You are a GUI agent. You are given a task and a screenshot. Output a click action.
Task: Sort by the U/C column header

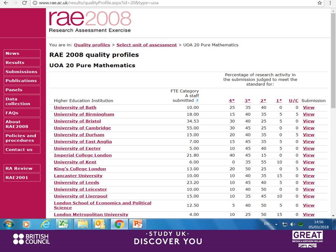click(294, 101)
